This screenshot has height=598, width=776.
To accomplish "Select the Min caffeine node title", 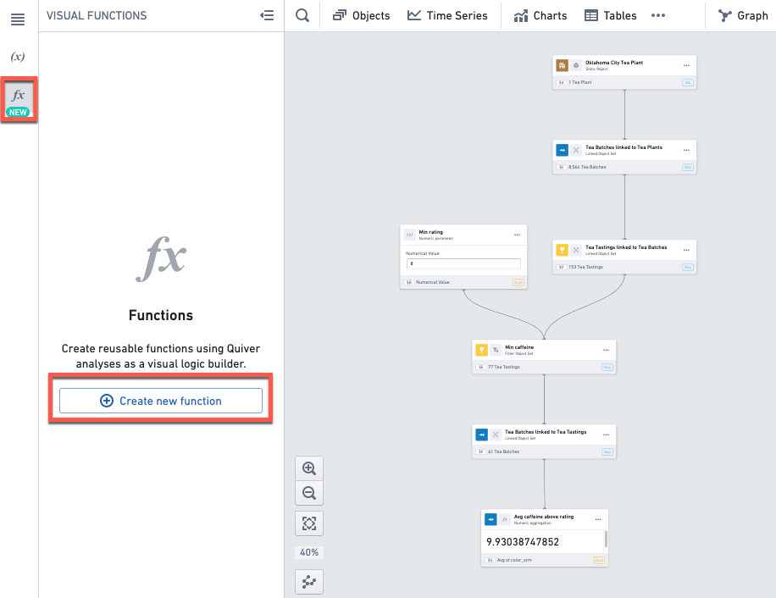I will (519, 347).
